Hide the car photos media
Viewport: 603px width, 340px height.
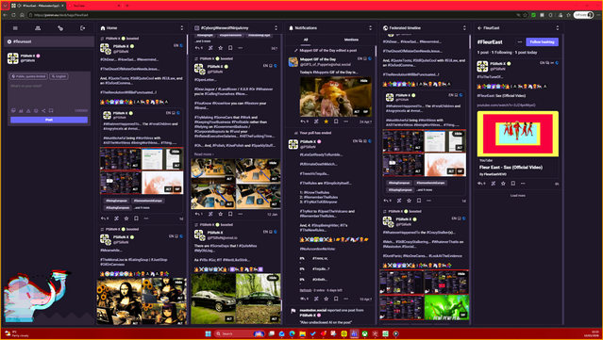pyautogui.click(x=273, y=278)
